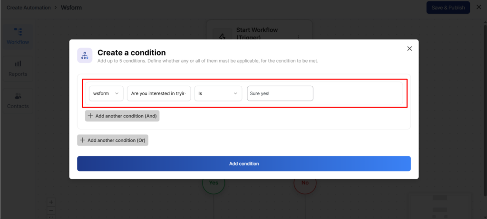Expand the wsform source dropdown
The width and height of the screenshot is (487, 219).
point(106,93)
